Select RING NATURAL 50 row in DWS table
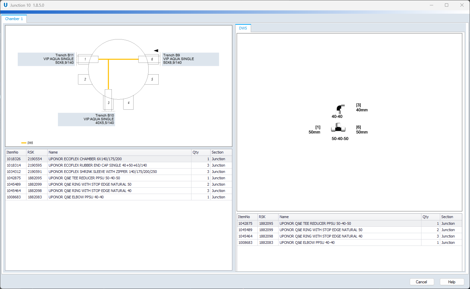Screen dimensions: 470x289 point(349,230)
